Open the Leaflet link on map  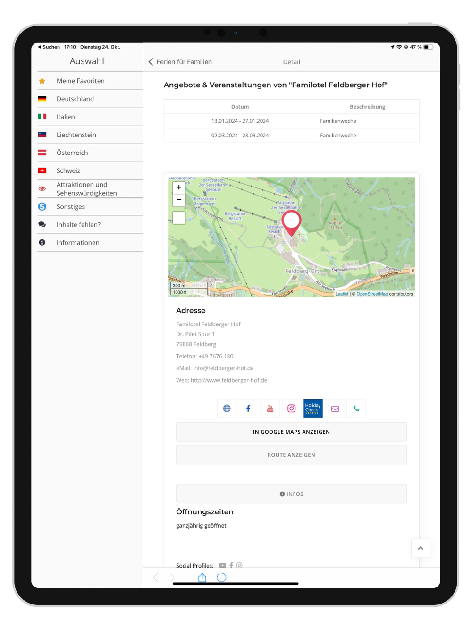pos(342,294)
